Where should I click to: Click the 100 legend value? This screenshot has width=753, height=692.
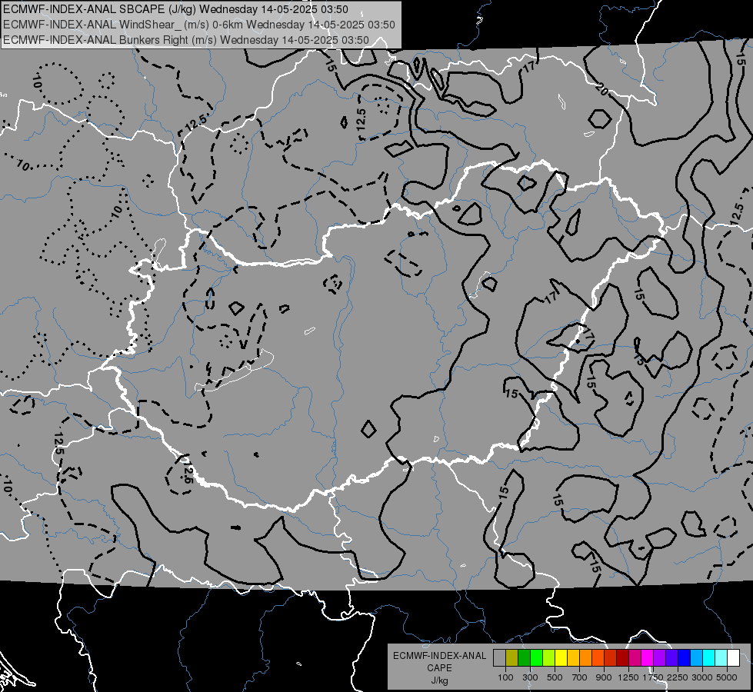(x=505, y=677)
